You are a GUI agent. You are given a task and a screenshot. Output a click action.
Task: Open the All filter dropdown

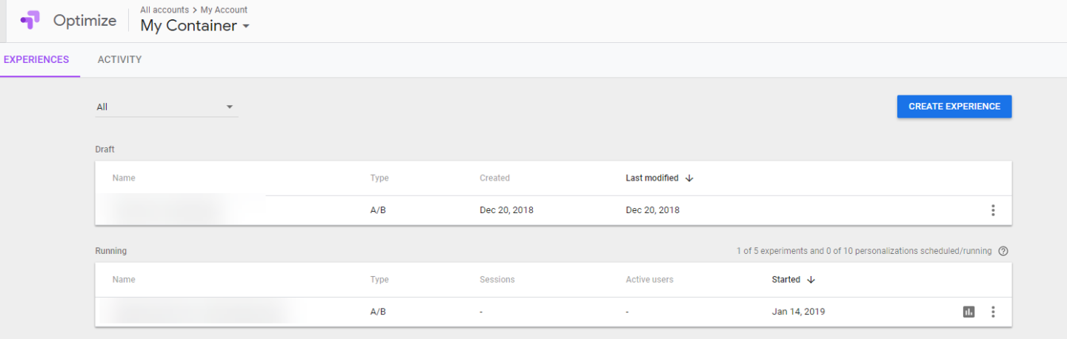167,107
